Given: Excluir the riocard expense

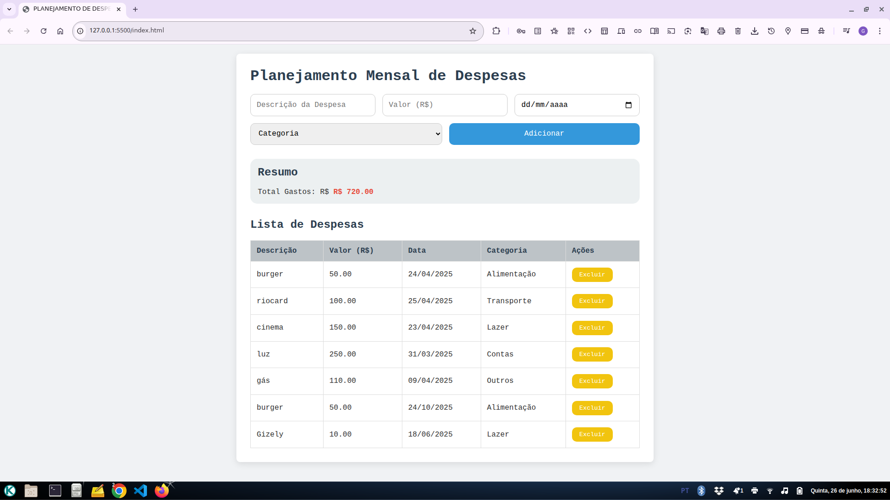Looking at the screenshot, I should pyautogui.click(x=592, y=301).
